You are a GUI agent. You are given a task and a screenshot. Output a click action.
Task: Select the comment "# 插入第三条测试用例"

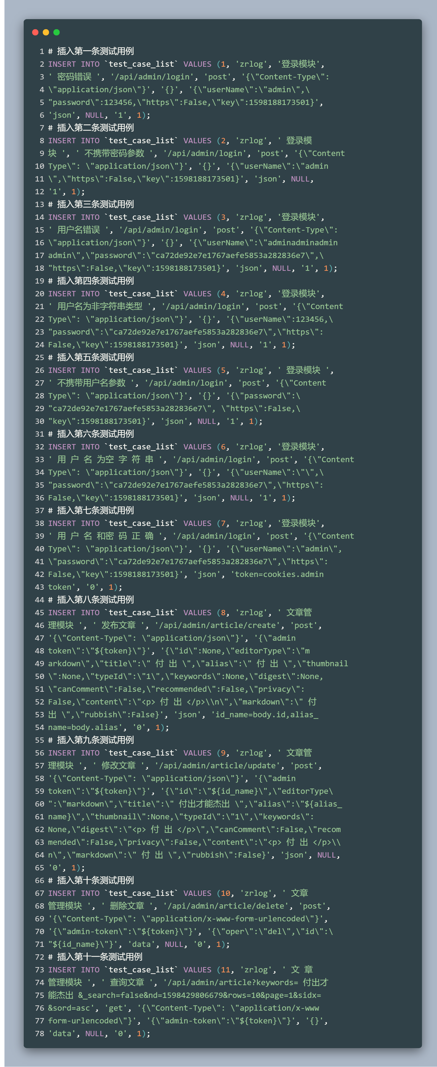(91, 204)
